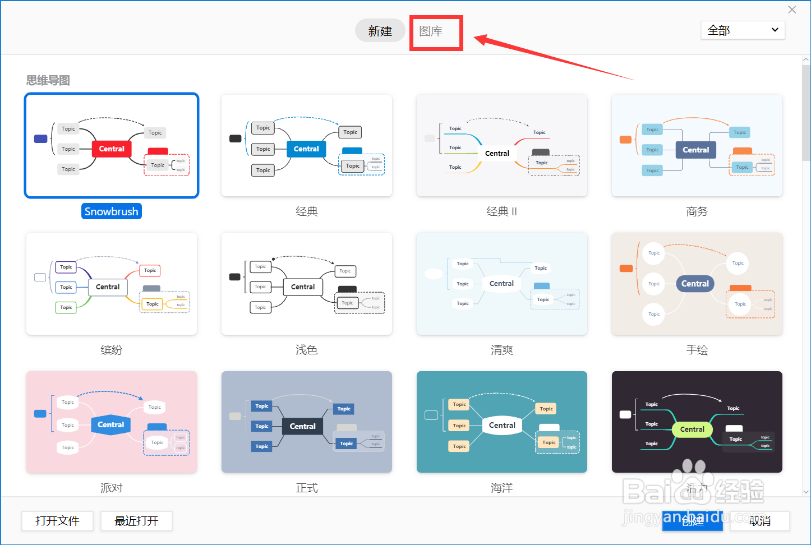Pick the 经典 II template thumbnail
The image size is (811, 545).
(x=502, y=146)
